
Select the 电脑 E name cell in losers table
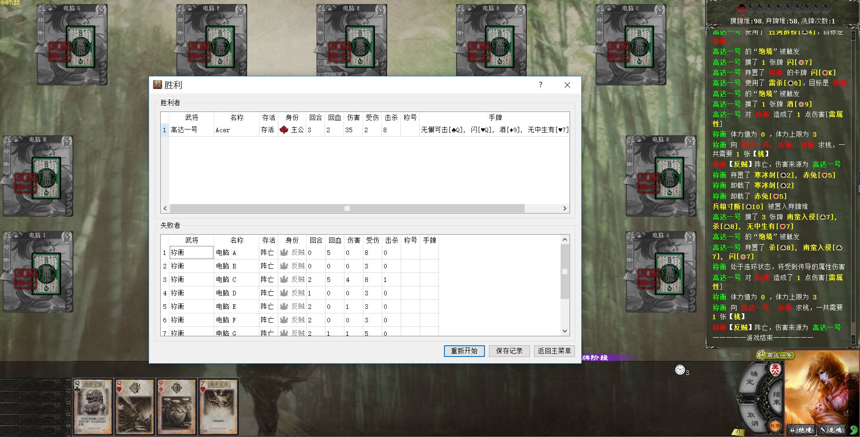pyautogui.click(x=237, y=307)
